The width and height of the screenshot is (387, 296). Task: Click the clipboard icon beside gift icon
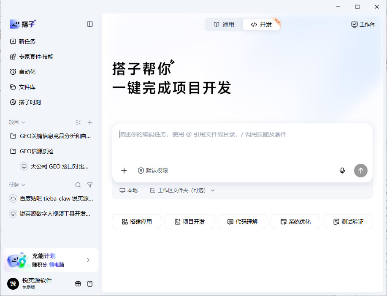pyautogui.click(x=90, y=284)
